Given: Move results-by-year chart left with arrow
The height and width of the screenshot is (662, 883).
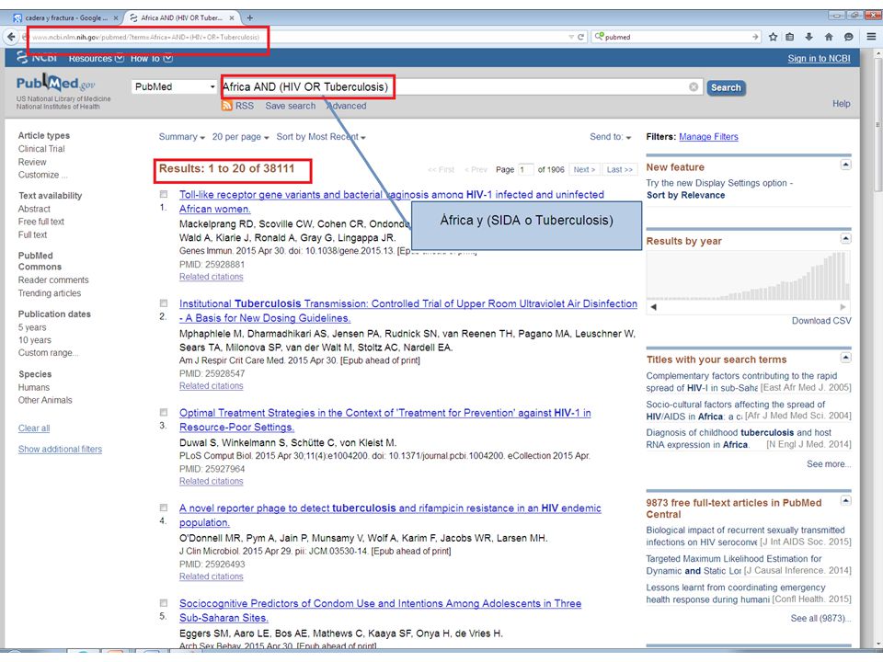Looking at the screenshot, I should [x=654, y=307].
